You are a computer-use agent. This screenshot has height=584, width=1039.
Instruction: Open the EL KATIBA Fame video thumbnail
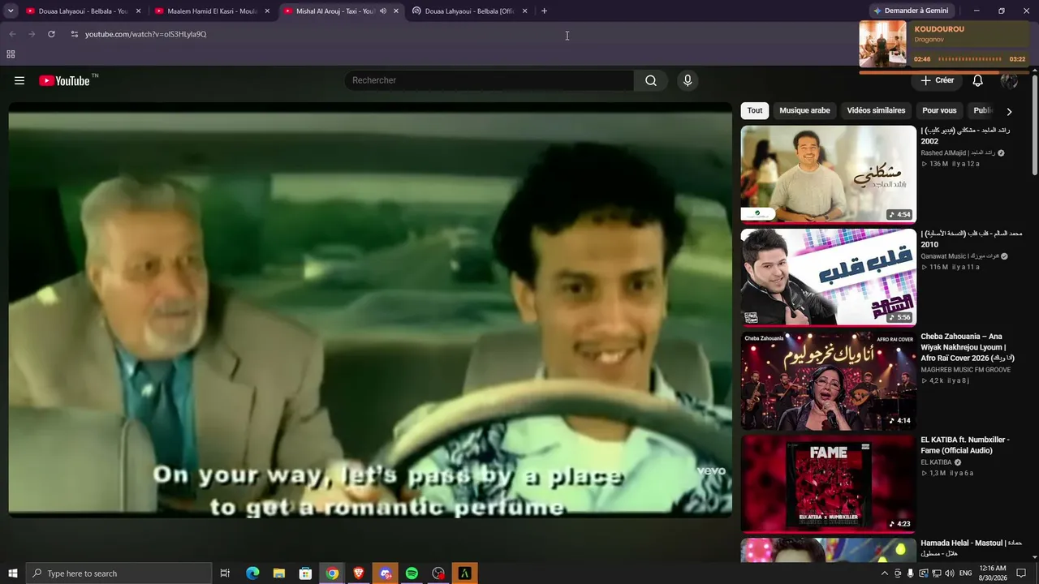(x=828, y=483)
